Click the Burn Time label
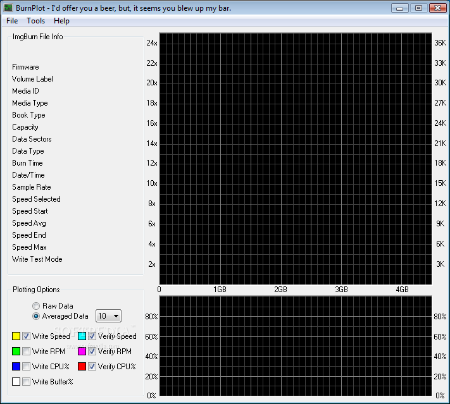The width and height of the screenshot is (450, 404). (28, 163)
